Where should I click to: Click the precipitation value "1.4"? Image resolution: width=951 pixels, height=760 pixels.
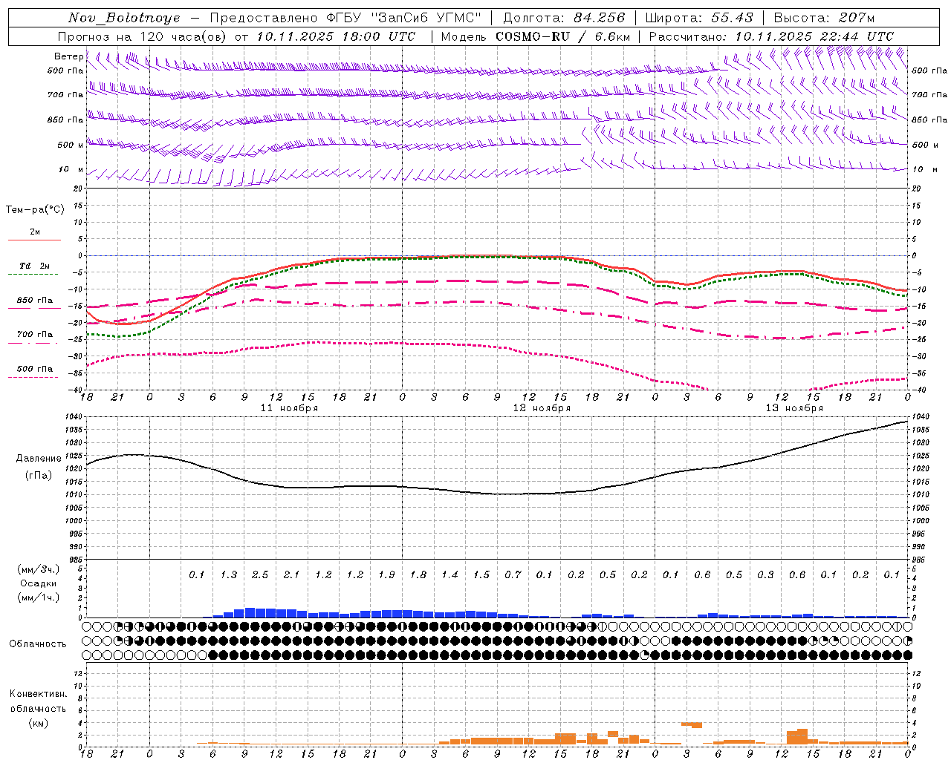click(x=449, y=575)
